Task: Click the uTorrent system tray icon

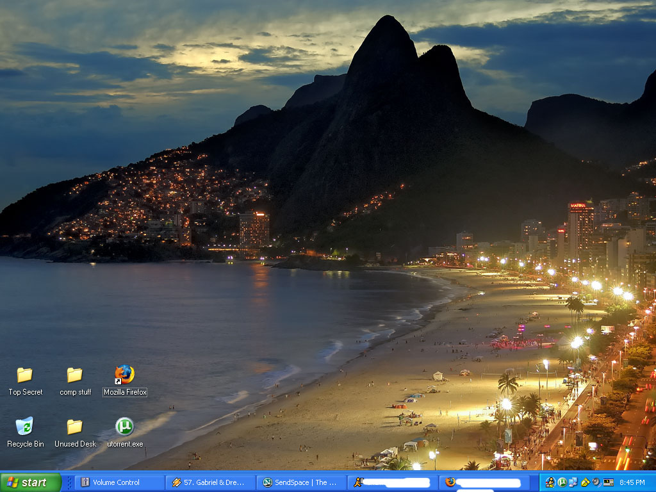Action: click(562, 482)
